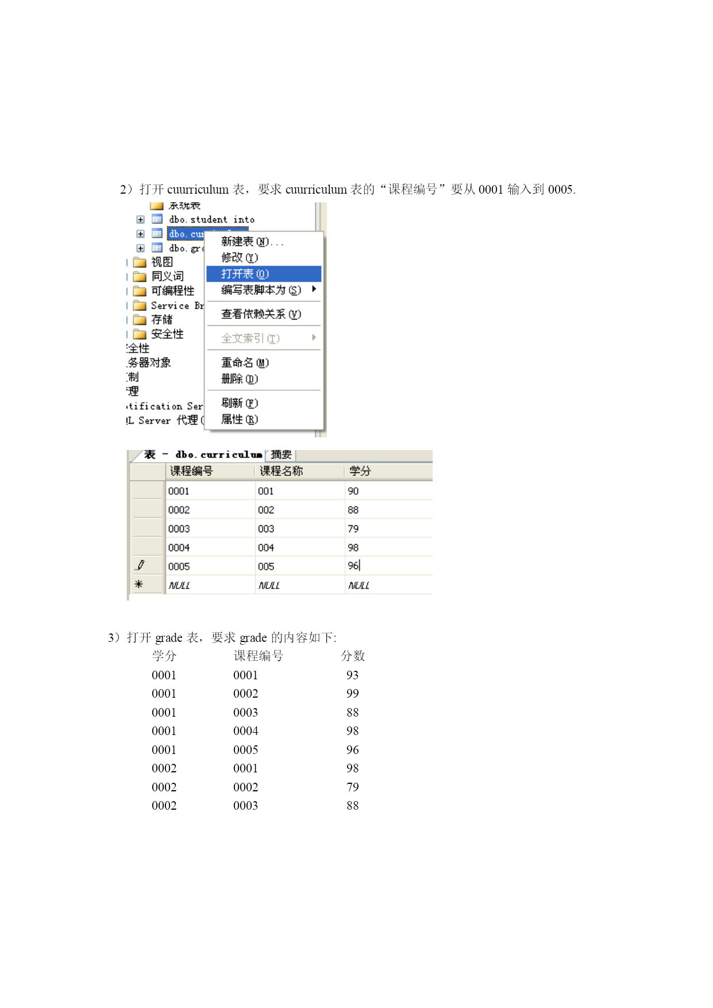Image resolution: width=713 pixels, height=1008 pixels.
Task: Select the L Server 代理 tree item
Action: point(165,420)
